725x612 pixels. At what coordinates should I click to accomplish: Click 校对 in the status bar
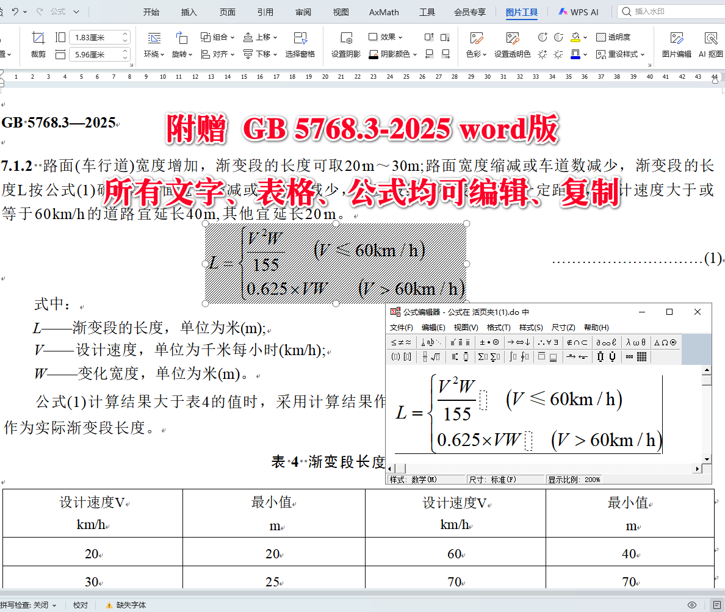click(80, 605)
